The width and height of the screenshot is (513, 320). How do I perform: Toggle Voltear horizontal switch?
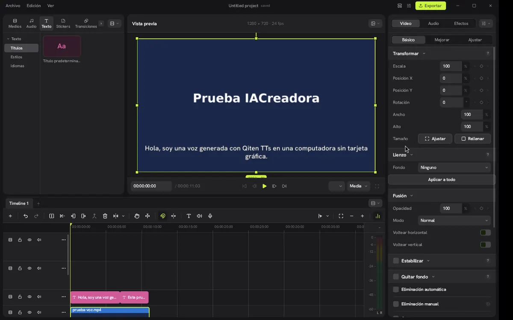485,233
